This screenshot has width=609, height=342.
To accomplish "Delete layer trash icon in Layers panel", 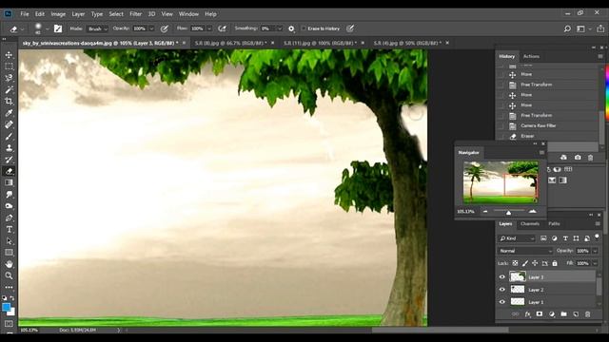I will (588, 314).
